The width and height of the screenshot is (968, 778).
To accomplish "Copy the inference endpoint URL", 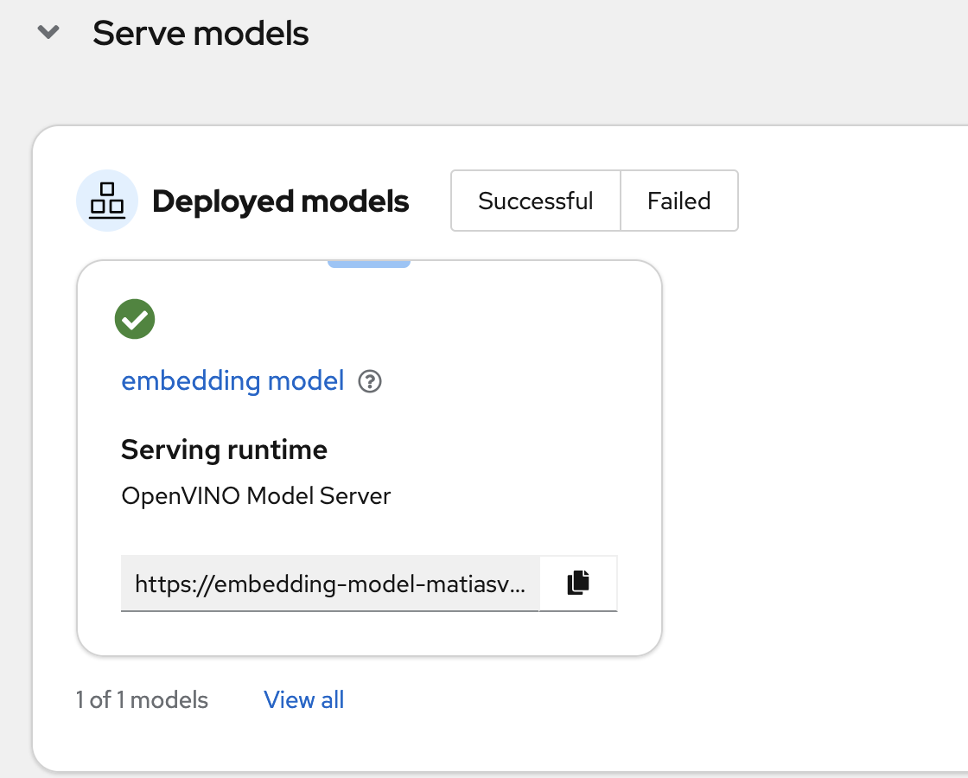I will click(x=578, y=583).
